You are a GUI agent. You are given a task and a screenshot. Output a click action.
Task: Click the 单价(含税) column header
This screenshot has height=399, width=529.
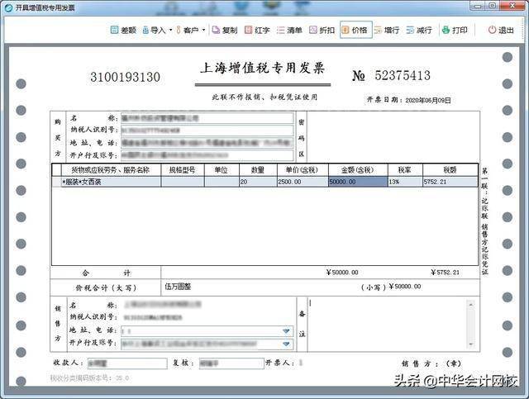[x=303, y=170]
